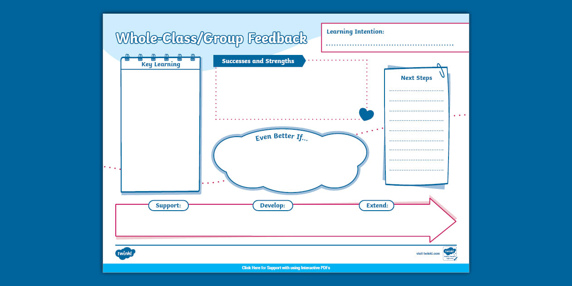Viewport: 572px width, 286px height.
Task: Click the Whole-Class/Group Feedback title
Action: 211,39
